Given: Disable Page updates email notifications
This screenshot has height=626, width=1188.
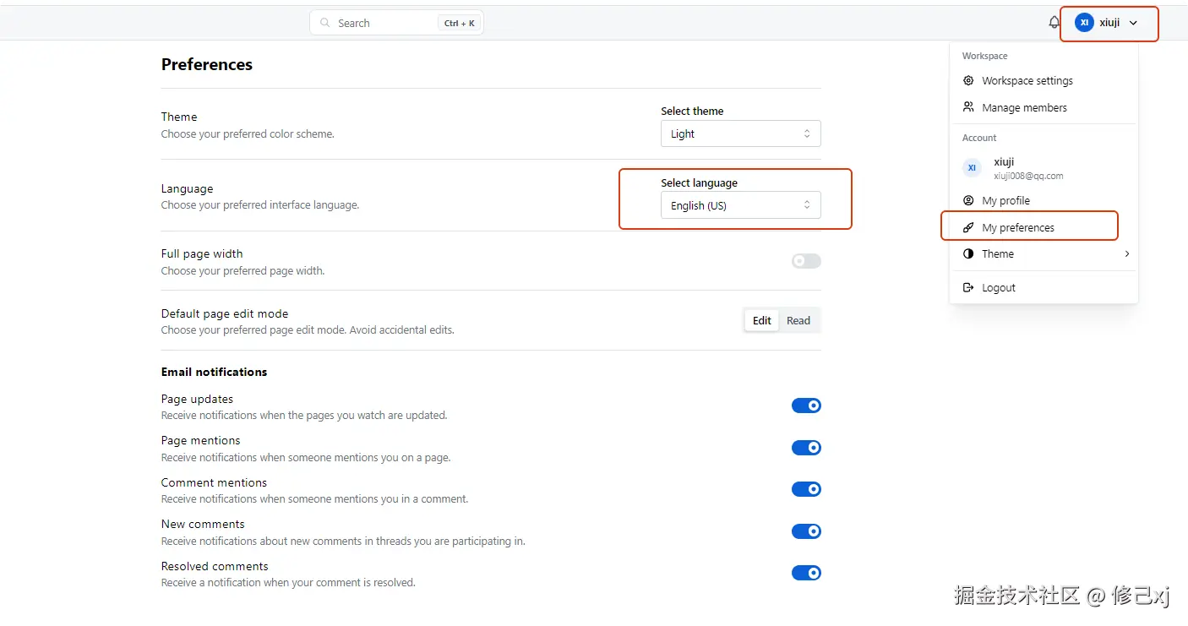Looking at the screenshot, I should [806, 406].
